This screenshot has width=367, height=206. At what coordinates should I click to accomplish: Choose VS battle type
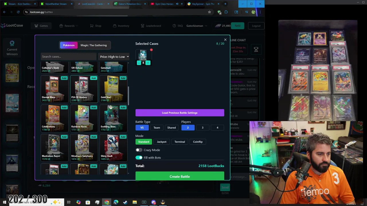click(x=142, y=128)
